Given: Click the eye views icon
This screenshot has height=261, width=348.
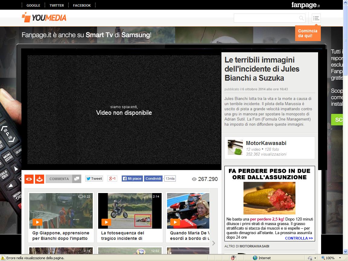Looking at the screenshot, I should tap(194, 179).
